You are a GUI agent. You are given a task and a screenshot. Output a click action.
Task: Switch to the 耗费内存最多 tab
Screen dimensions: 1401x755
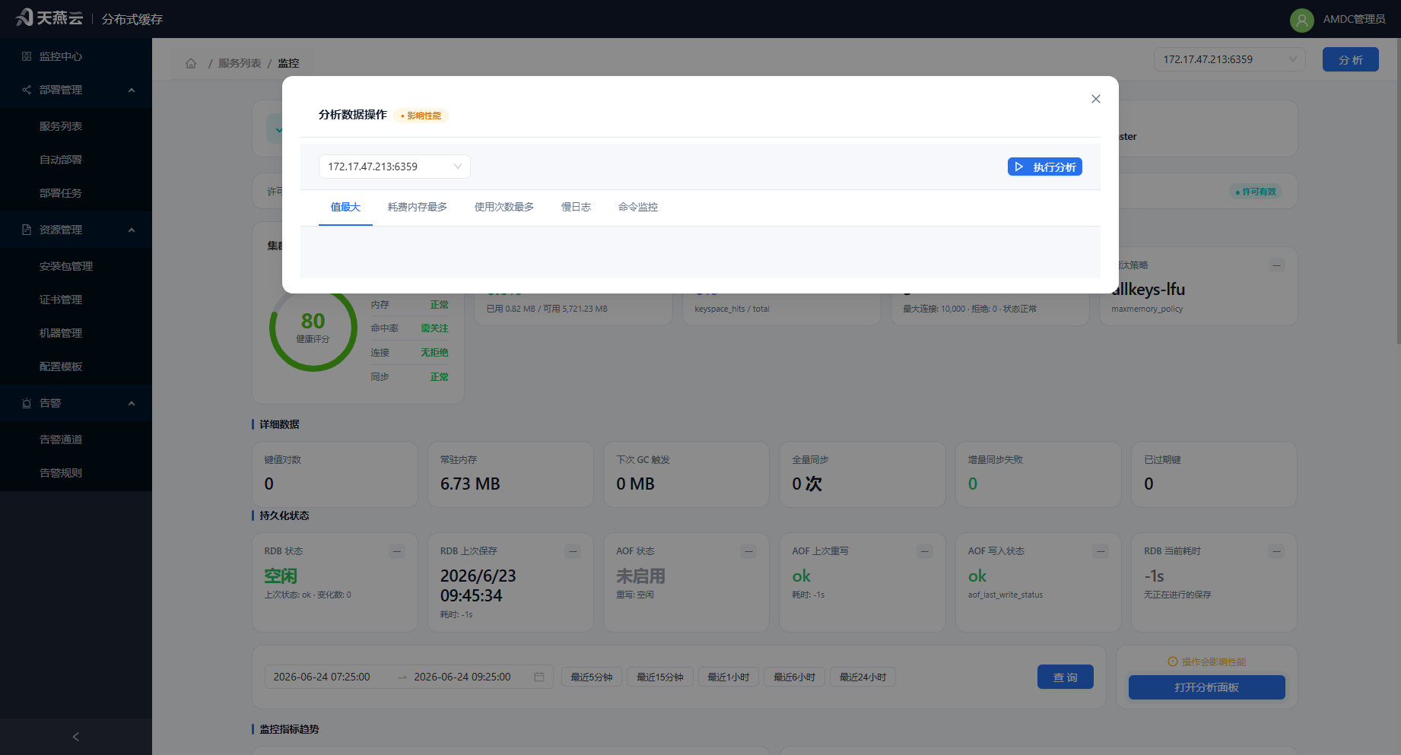418,207
